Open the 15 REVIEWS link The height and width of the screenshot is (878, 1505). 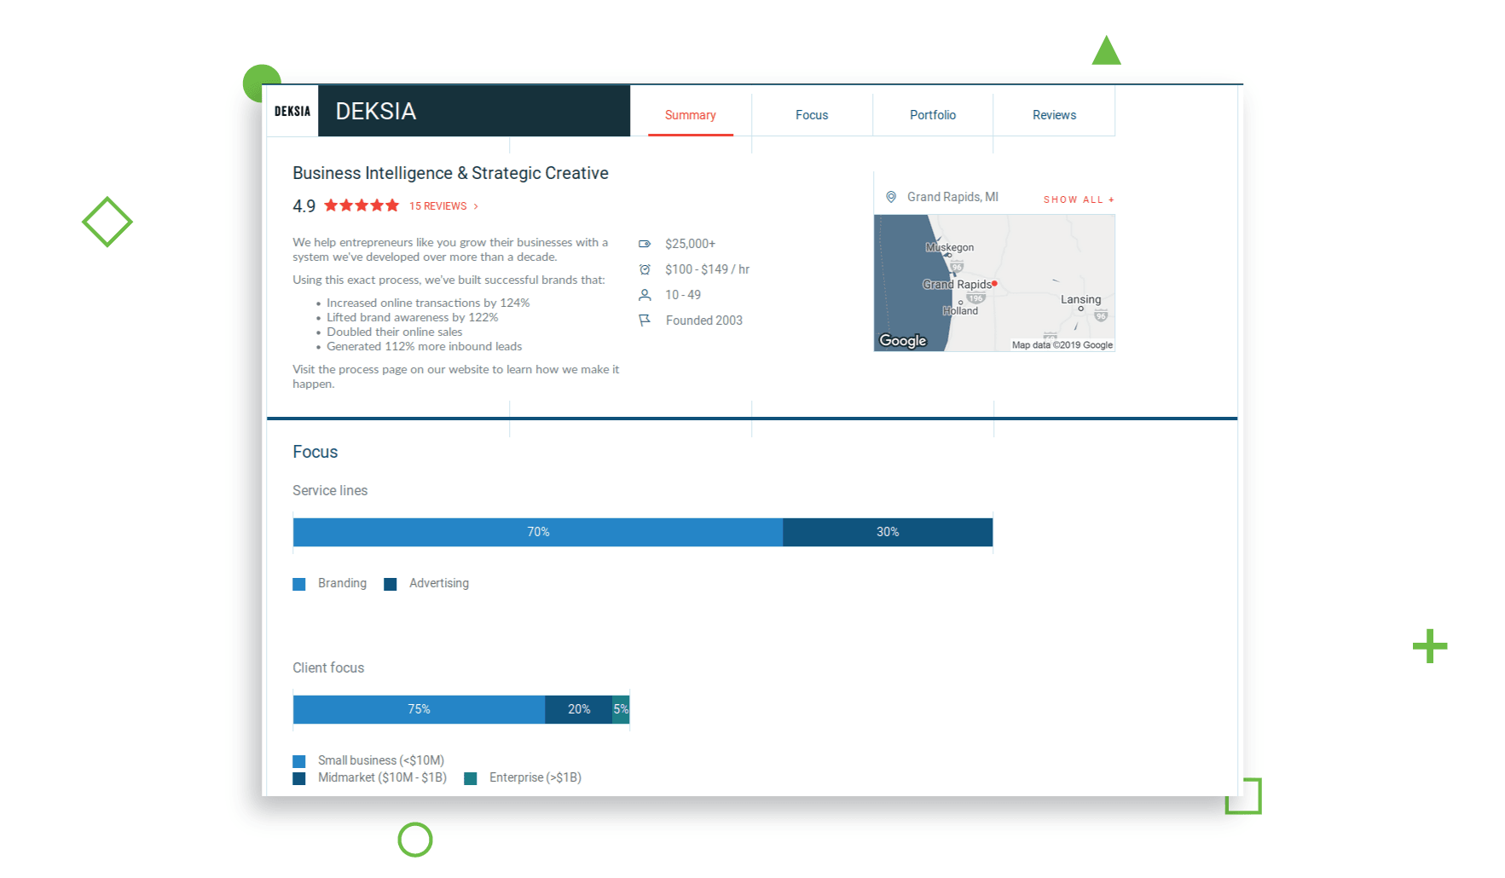pyautogui.click(x=443, y=206)
